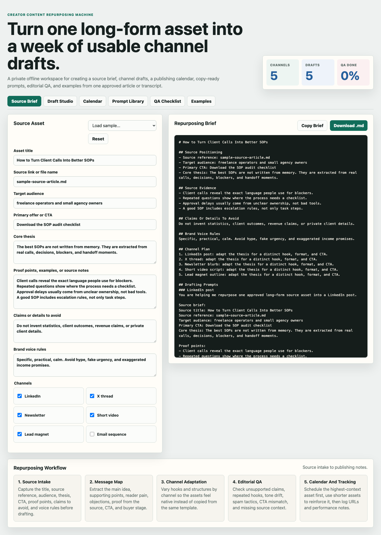
Task: Uncheck the LinkedIn channel checkbox
Action: (x=20, y=396)
